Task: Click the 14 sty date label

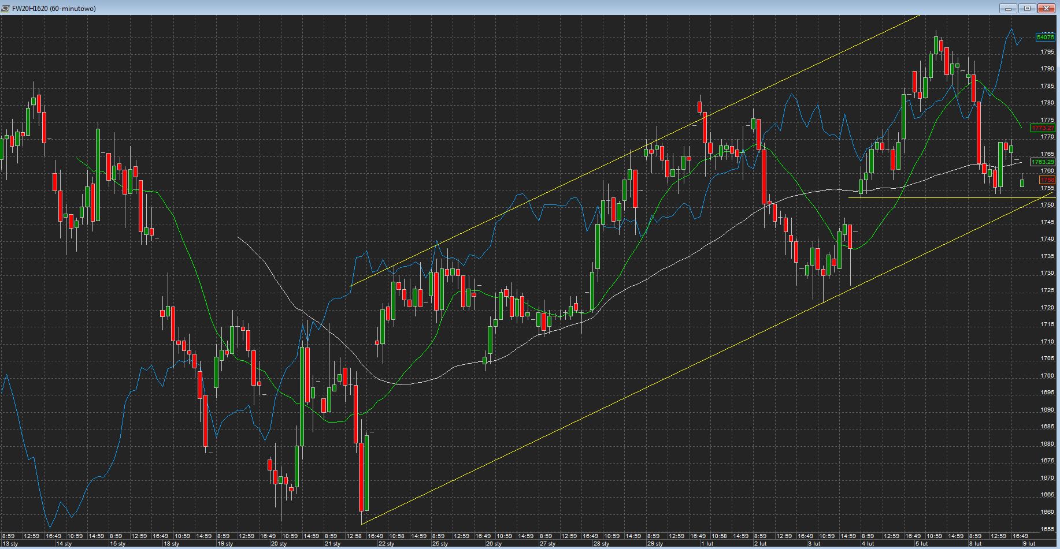Action: point(64,544)
